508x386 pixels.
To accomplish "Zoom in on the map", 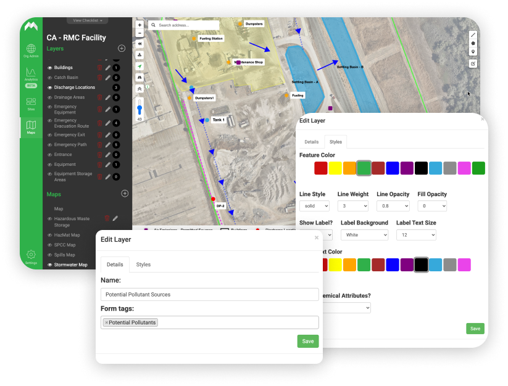I will coord(139,25).
